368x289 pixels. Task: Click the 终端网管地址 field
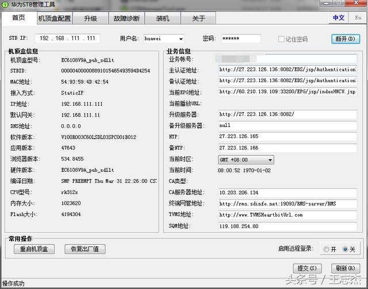(x=287, y=204)
